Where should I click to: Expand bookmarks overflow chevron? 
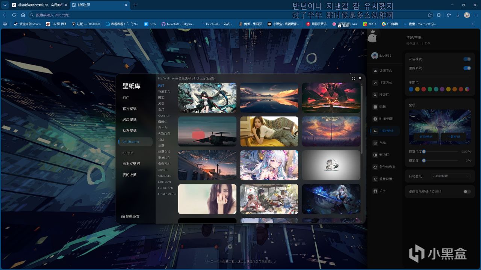(473, 24)
